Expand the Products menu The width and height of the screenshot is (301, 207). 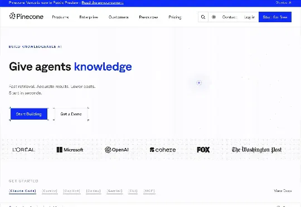tap(60, 17)
